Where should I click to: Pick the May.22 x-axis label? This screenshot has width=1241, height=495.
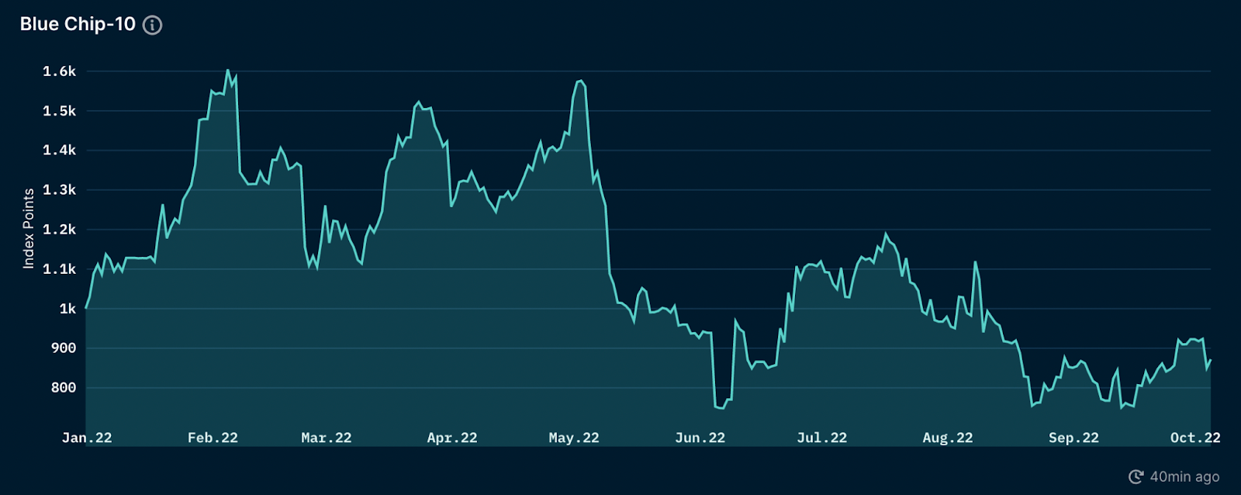pyautogui.click(x=574, y=438)
